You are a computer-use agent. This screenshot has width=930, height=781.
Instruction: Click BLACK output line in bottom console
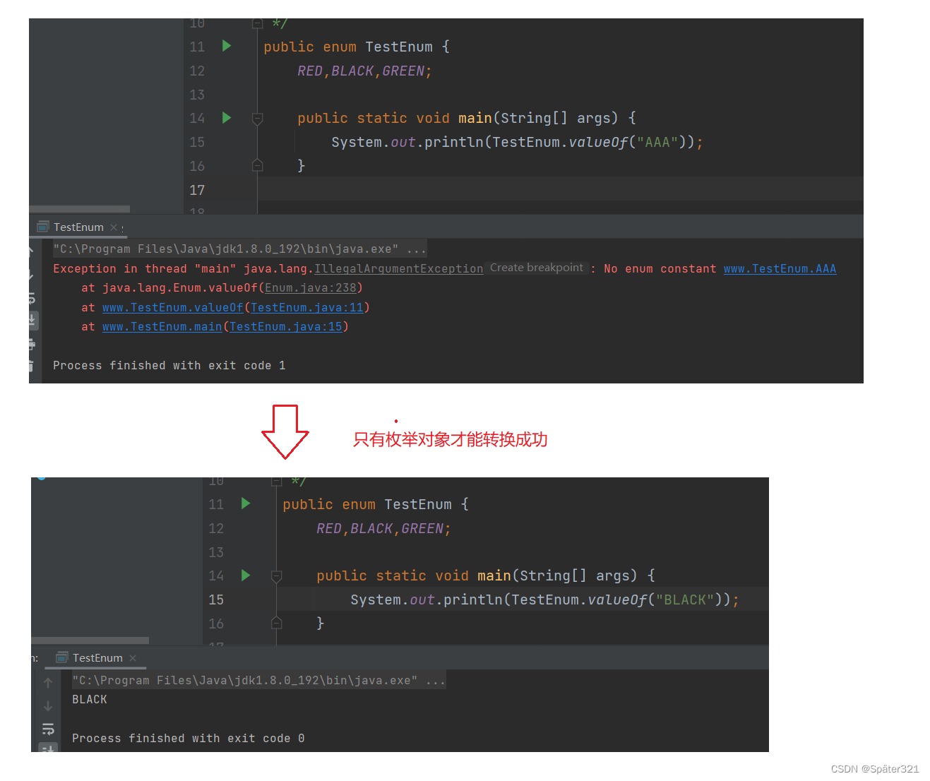click(x=90, y=699)
